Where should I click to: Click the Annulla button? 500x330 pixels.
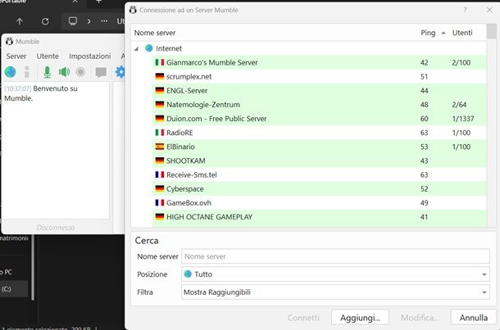474,318
